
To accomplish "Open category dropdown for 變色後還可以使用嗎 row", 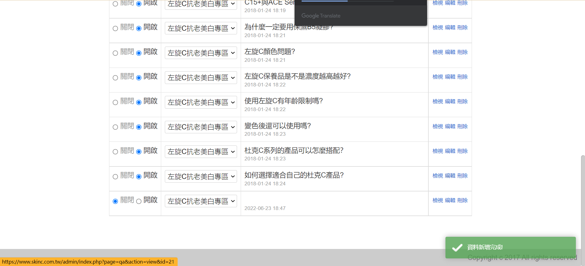I will click(201, 127).
